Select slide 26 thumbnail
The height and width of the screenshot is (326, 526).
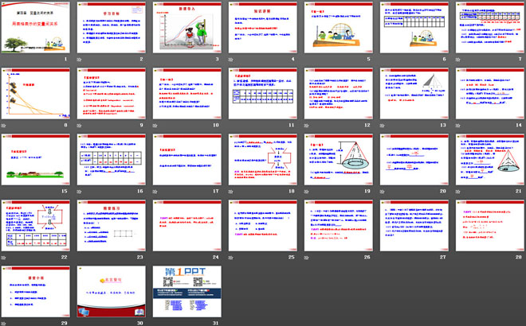339,226
